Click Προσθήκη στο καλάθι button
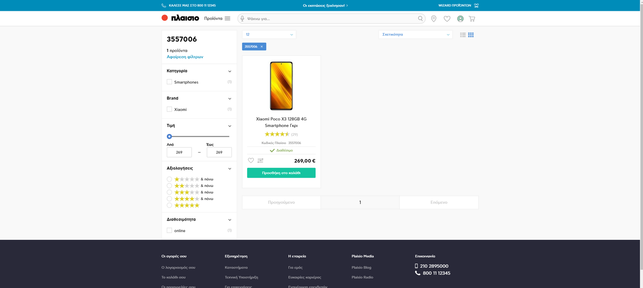 pyautogui.click(x=281, y=173)
